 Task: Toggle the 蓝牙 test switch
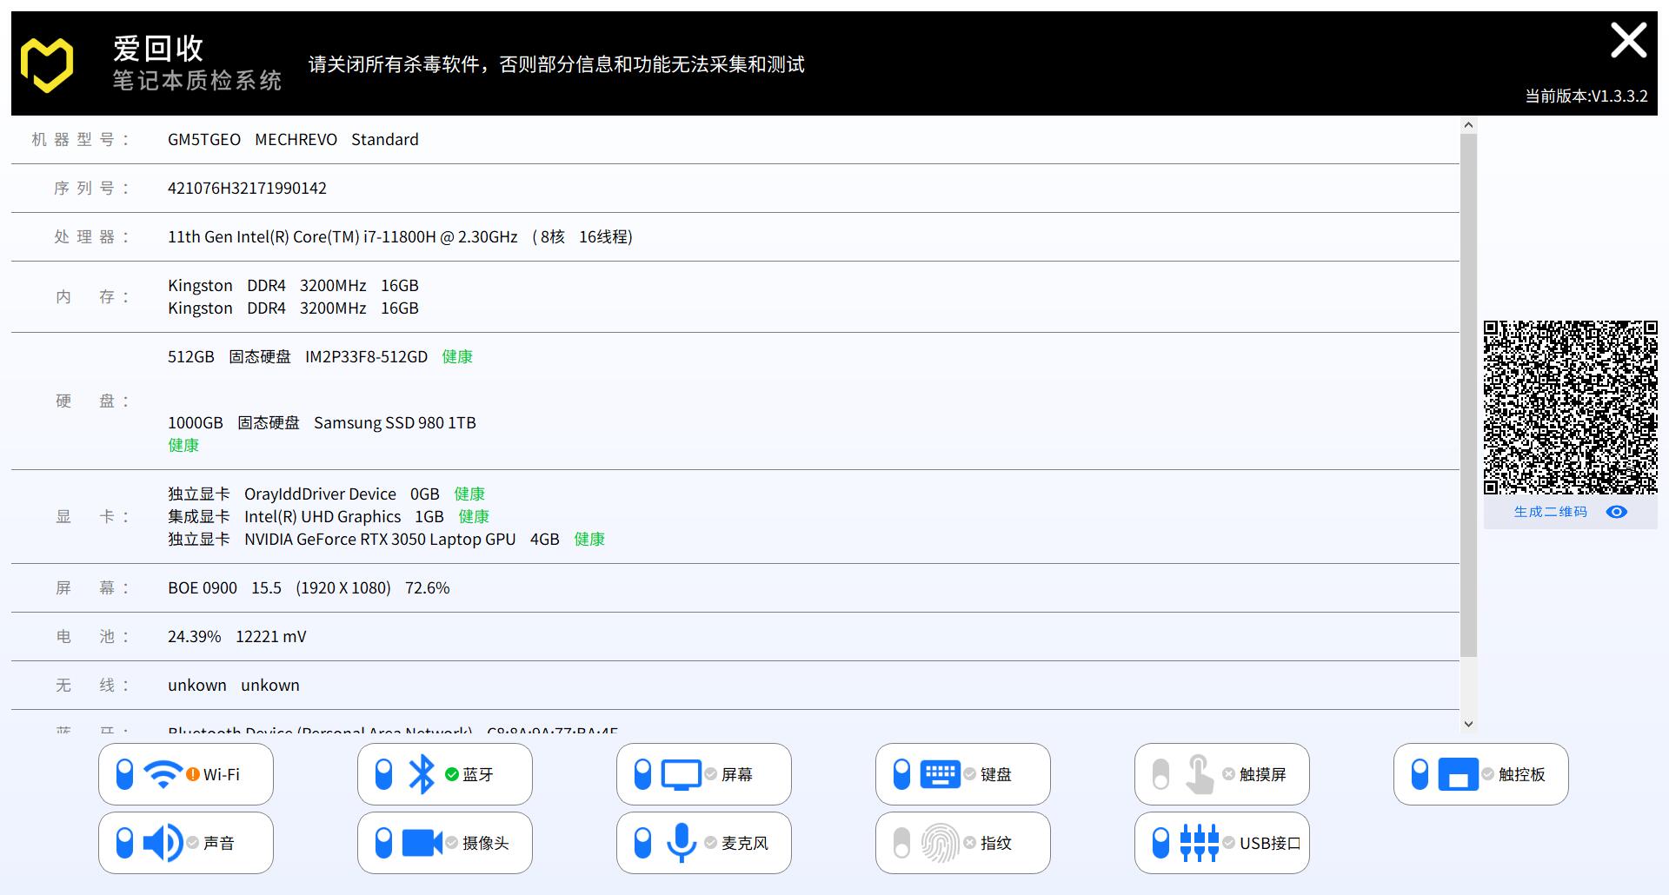coord(384,773)
